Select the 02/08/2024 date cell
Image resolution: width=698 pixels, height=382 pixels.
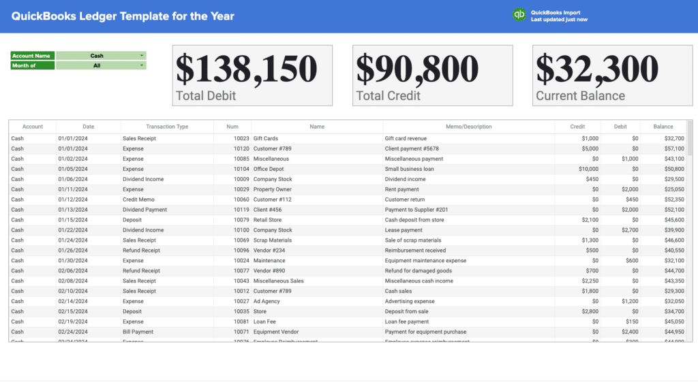[88, 281]
